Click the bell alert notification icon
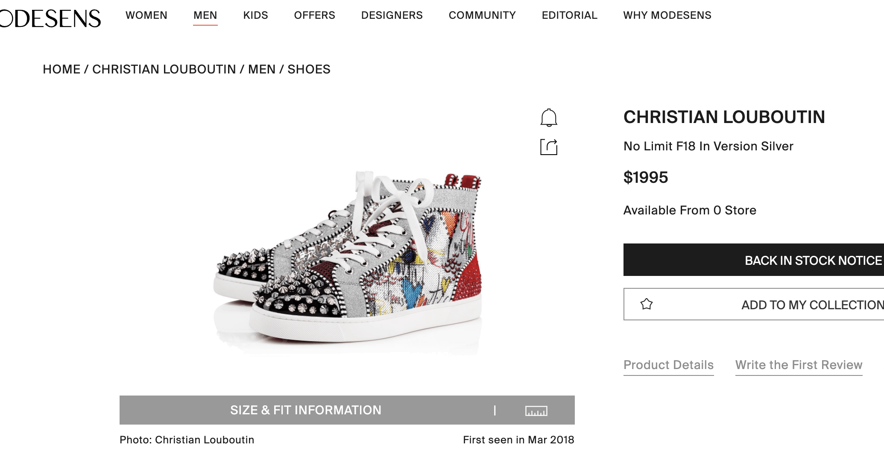This screenshot has height=469, width=884. tap(549, 117)
